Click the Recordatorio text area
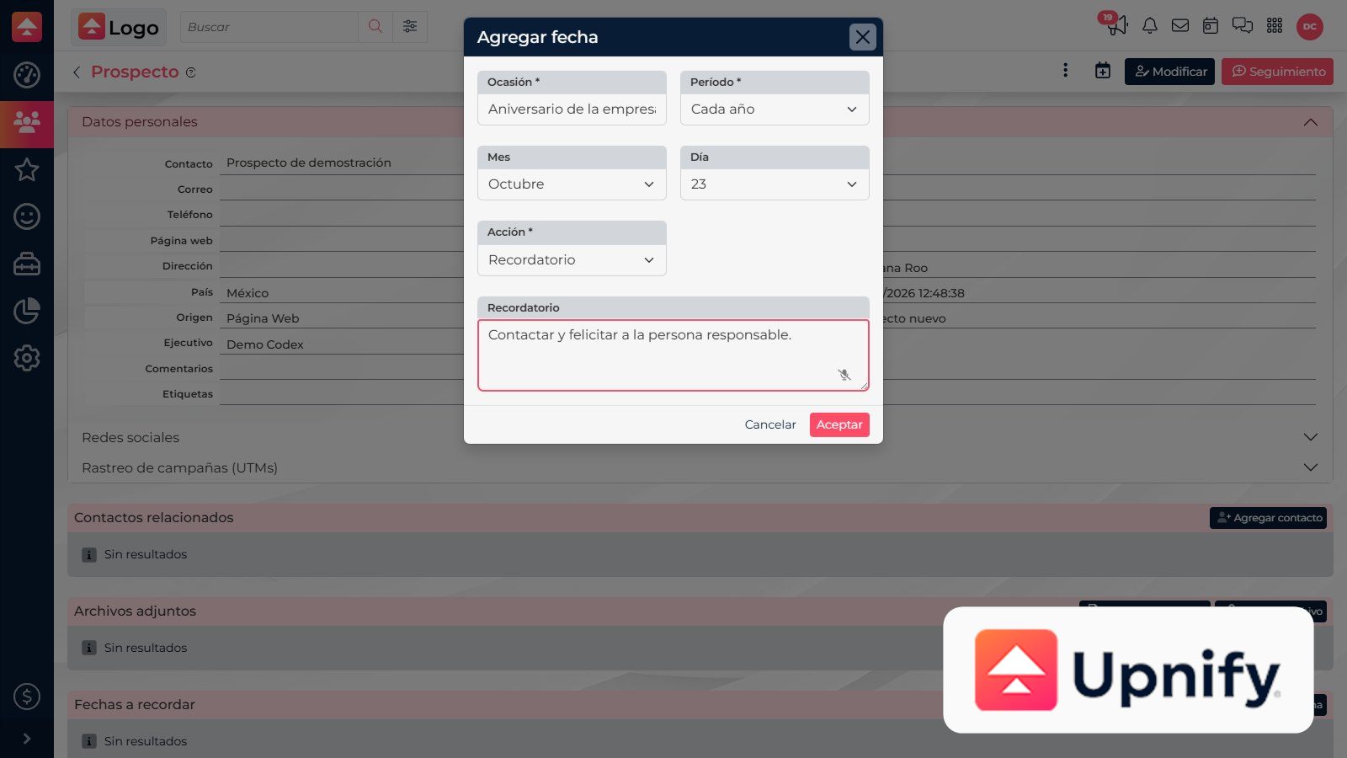 point(673,355)
